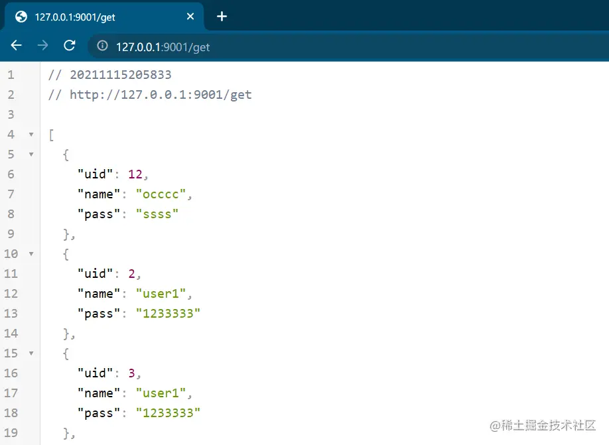Click the closing brace on line 14

[66, 334]
